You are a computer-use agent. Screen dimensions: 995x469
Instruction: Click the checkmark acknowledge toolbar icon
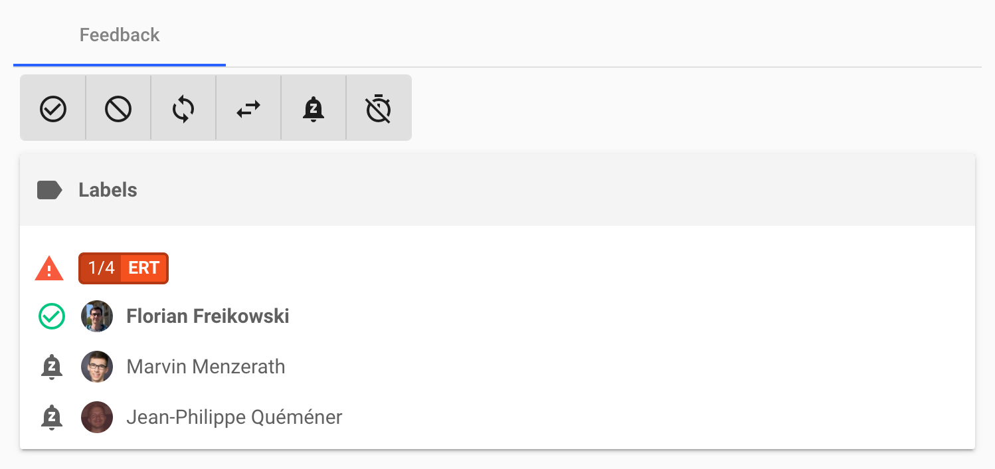click(x=53, y=108)
